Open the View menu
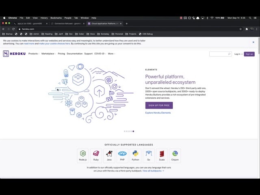 click(x=35, y=18)
